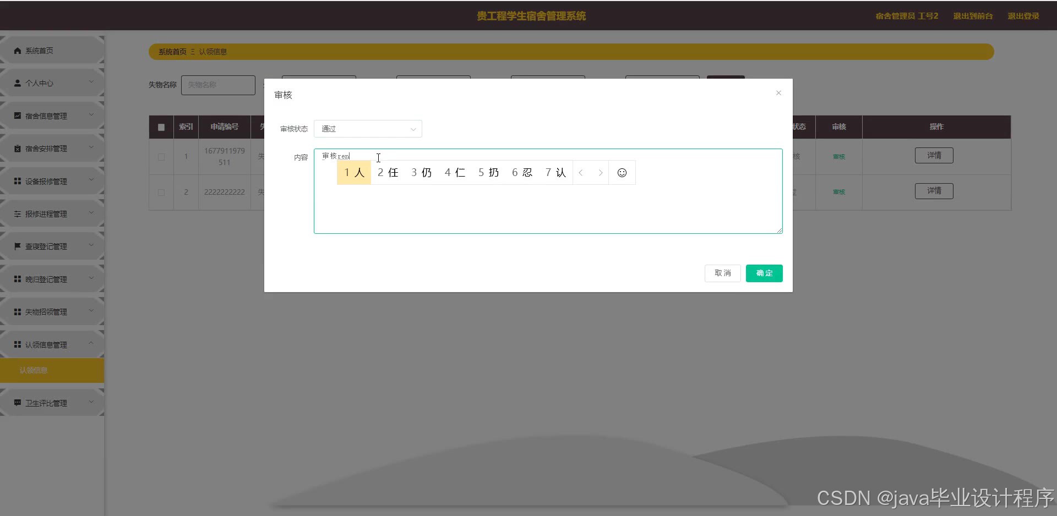The width and height of the screenshot is (1057, 516).
Task: Click the 确定 button in dialog
Action: pyautogui.click(x=764, y=273)
